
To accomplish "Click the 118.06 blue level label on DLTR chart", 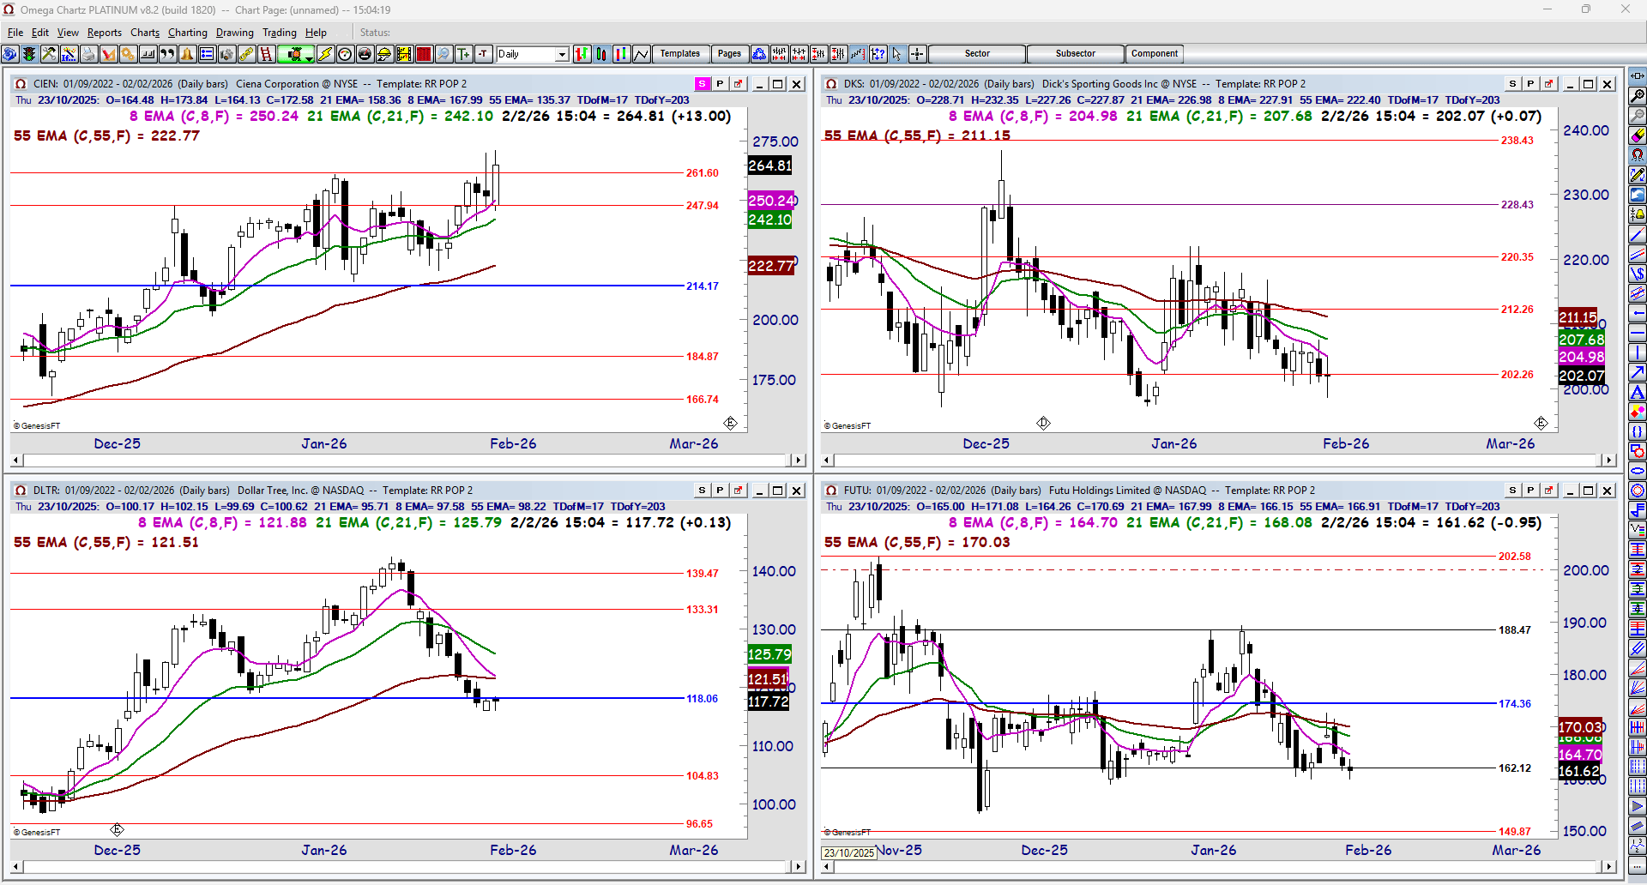I will (703, 699).
